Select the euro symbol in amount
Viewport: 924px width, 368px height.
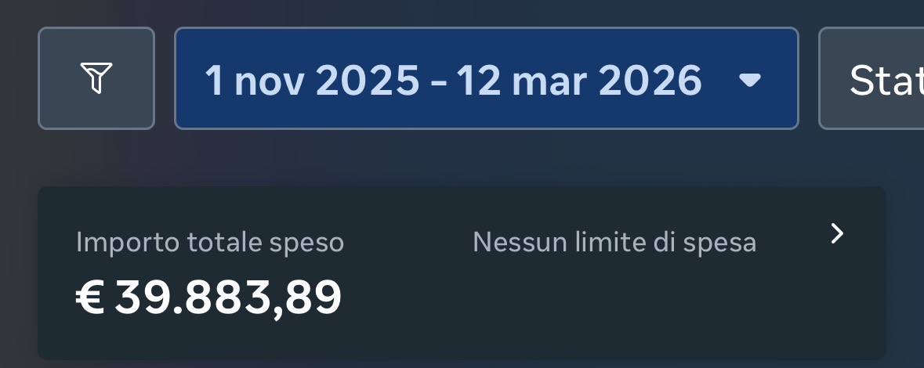point(89,298)
